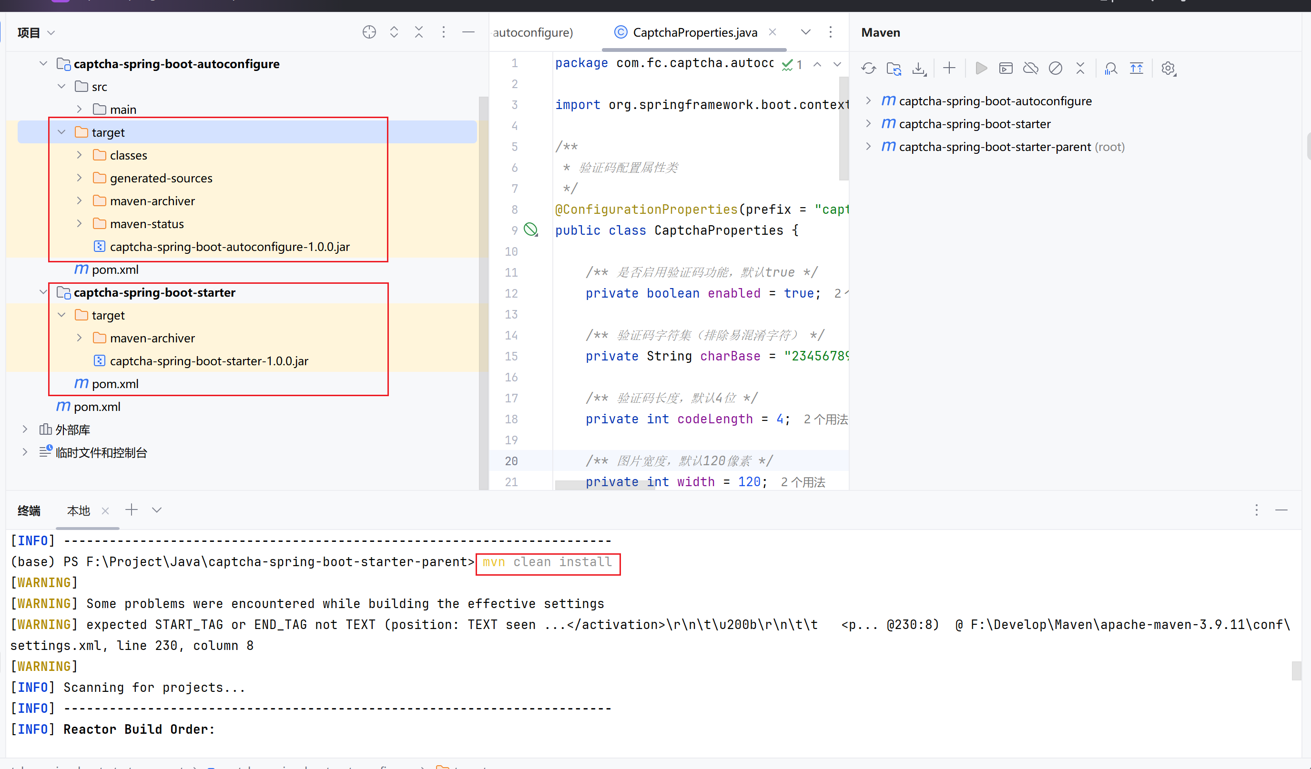This screenshot has width=1311, height=769.
Task: Open the 项目 panel dropdown
Action: [x=51, y=32]
